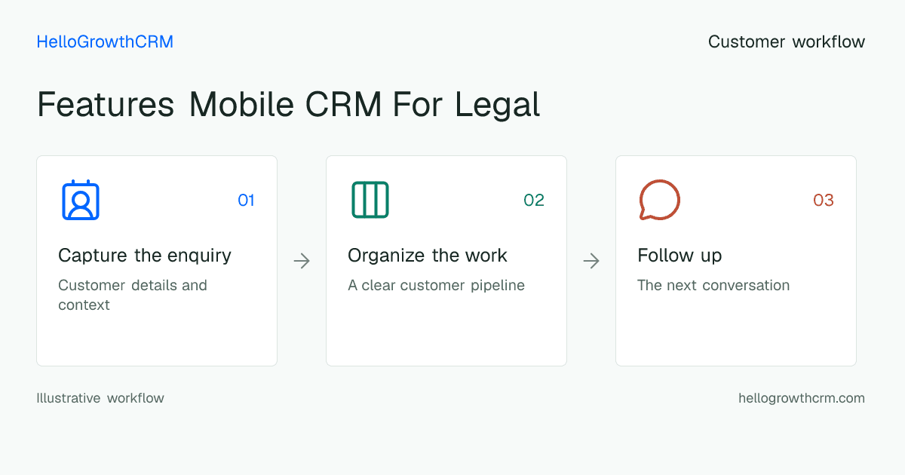Select the 'Customer workflow' label
Viewport: 905px width, 475px height.
click(x=787, y=42)
